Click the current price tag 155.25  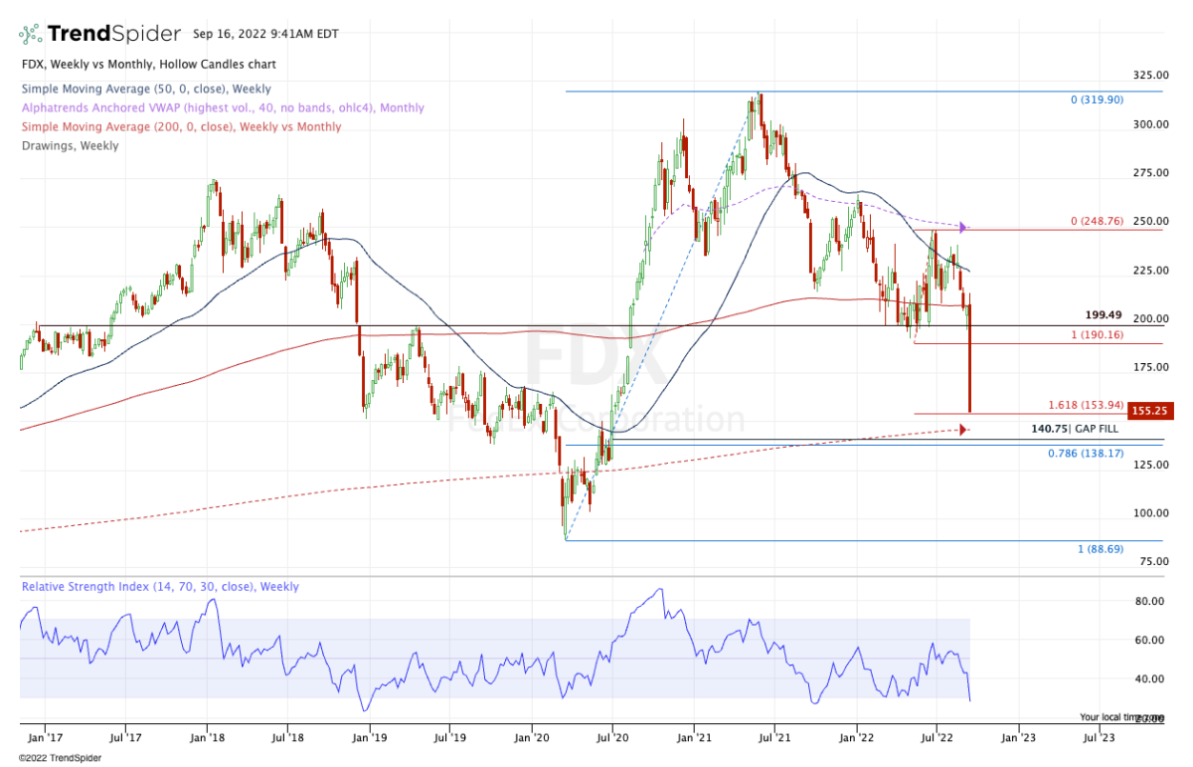(1151, 409)
